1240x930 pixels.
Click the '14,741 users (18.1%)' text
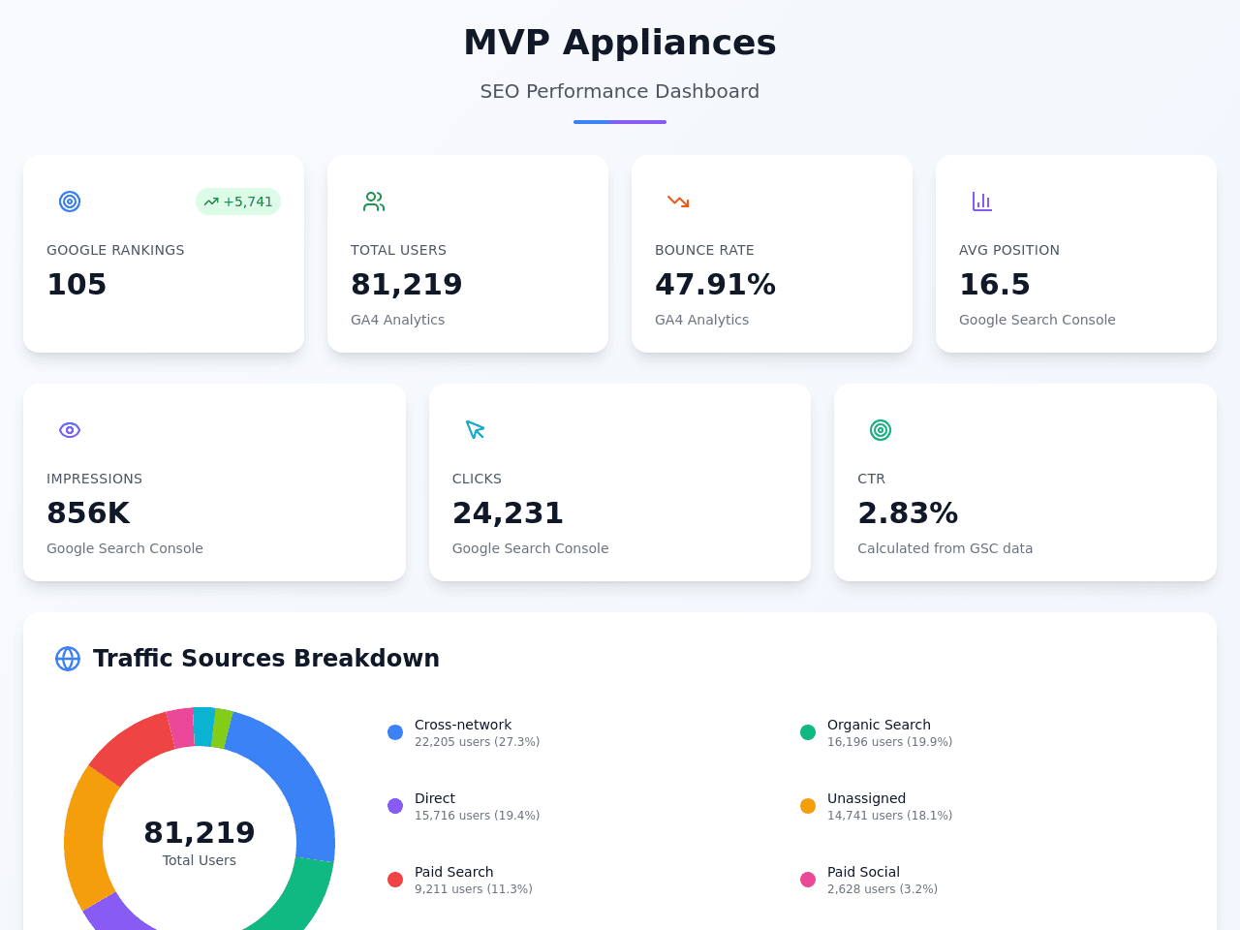890,816
